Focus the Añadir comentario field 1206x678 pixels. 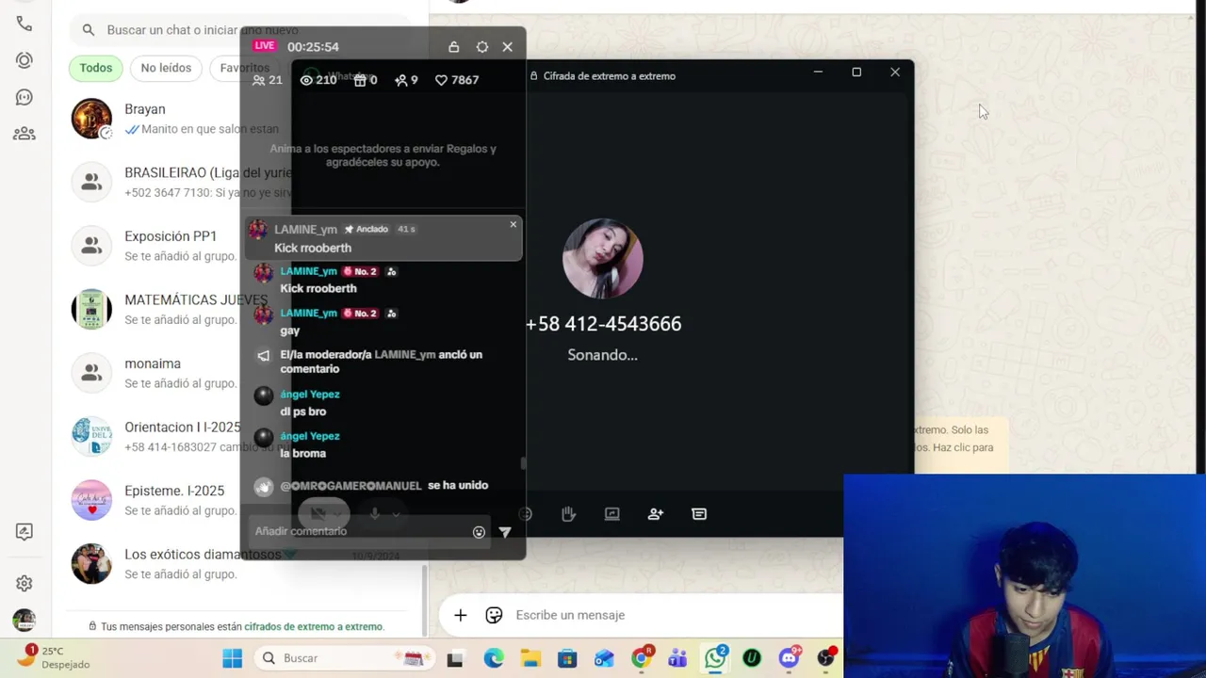pos(361,531)
